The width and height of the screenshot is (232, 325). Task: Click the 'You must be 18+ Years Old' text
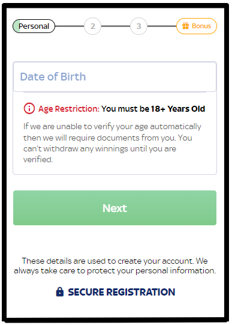coord(153,109)
